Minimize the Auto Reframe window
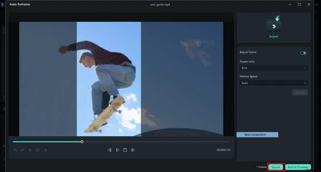The height and width of the screenshot is (172, 321). pyautogui.click(x=290, y=4)
